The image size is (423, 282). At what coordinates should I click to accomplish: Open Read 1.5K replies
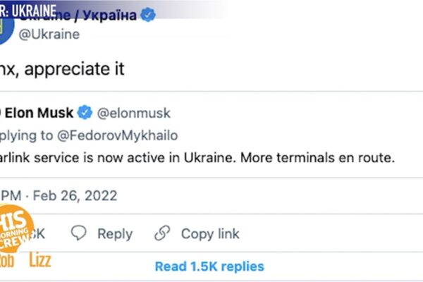point(209,266)
